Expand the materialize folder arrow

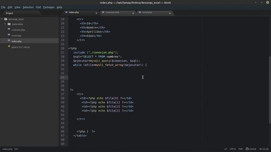5,24
